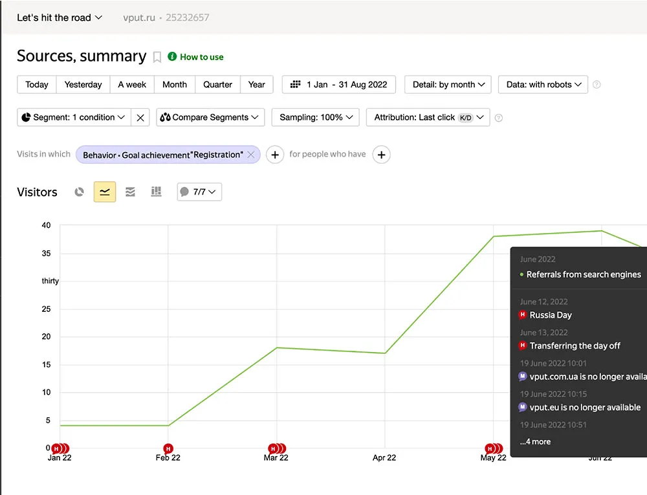The image size is (647, 495).
Task: Bookmark the Sources, summary report
Action: click(x=157, y=57)
